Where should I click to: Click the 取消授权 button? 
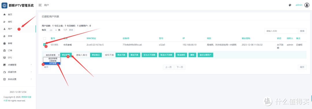click(181, 55)
